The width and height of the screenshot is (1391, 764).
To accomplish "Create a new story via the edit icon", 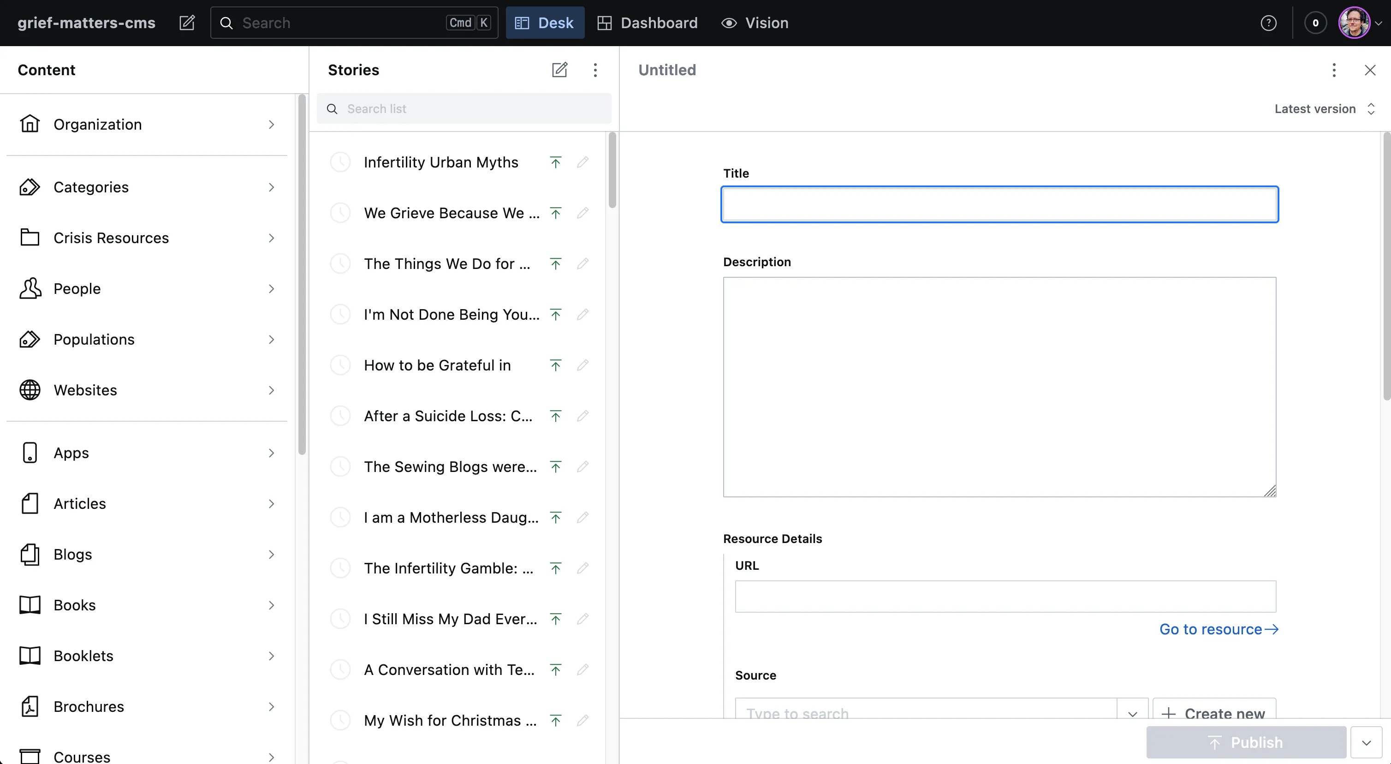I will [x=559, y=70].
